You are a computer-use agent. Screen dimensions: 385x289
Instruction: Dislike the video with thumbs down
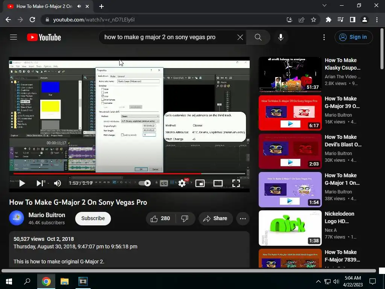click(x=185, y=219)
